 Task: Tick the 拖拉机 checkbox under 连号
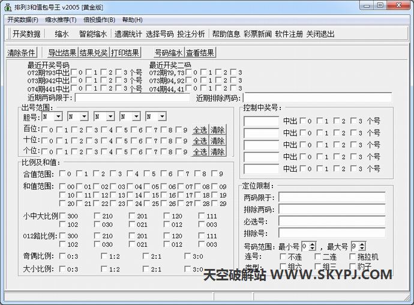[x=352, y=256]
